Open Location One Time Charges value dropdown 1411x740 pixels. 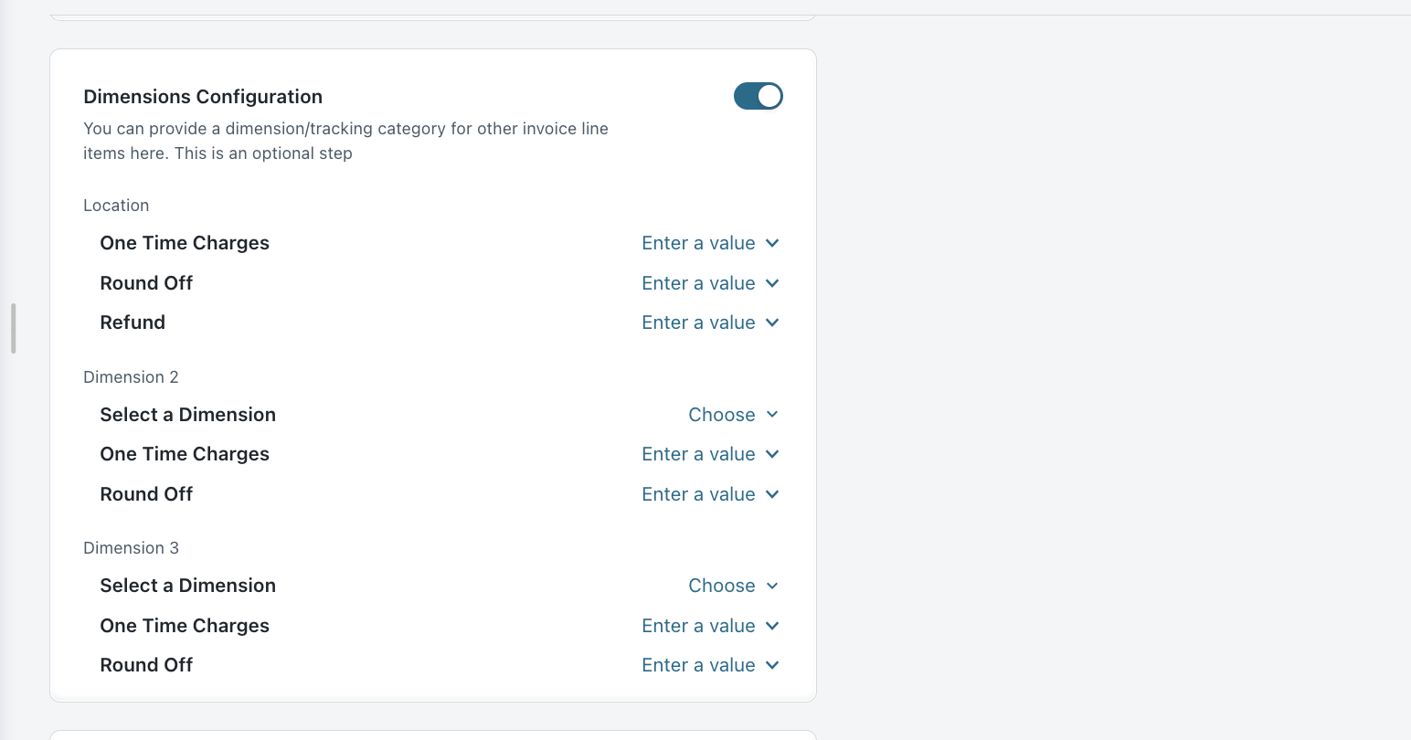[698, 243]
